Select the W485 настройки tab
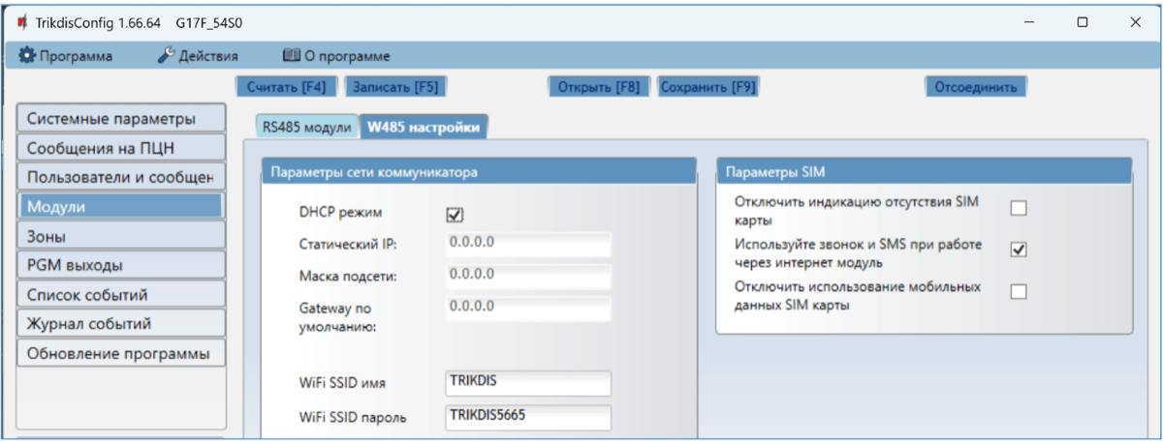The image size is (1163, 443). pyautogui.click(x=423, y=128)
